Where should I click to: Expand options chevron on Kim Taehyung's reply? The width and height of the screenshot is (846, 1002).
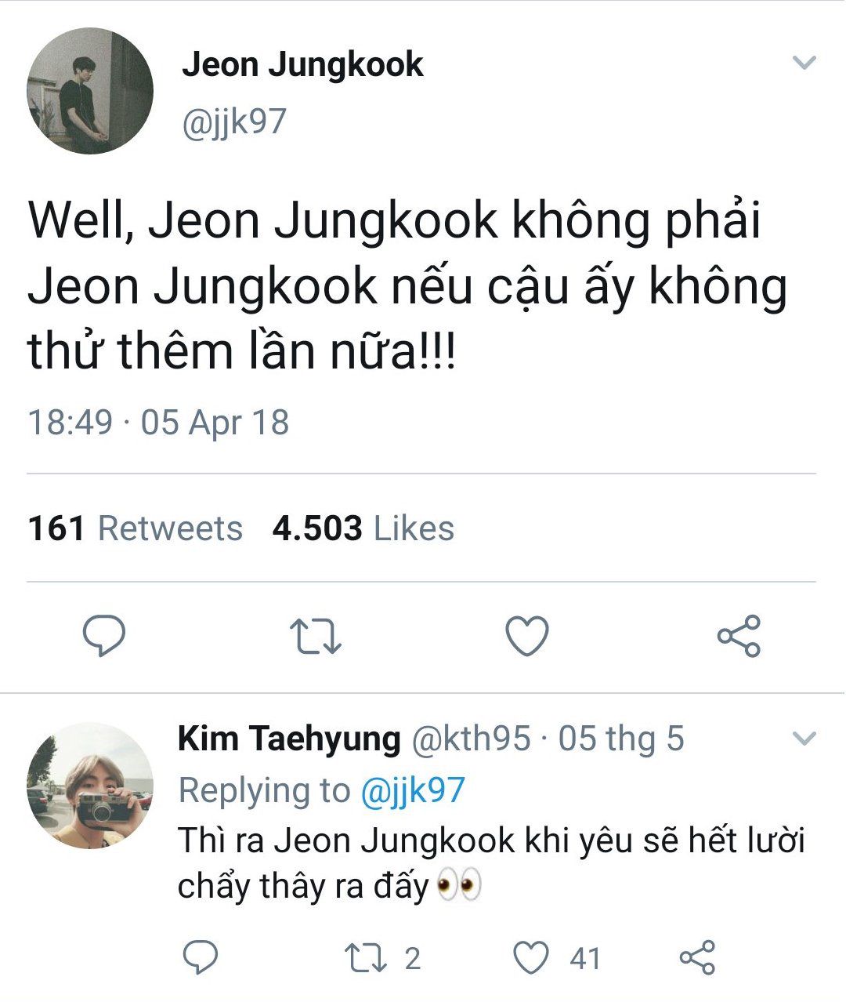tap(804, 738)
